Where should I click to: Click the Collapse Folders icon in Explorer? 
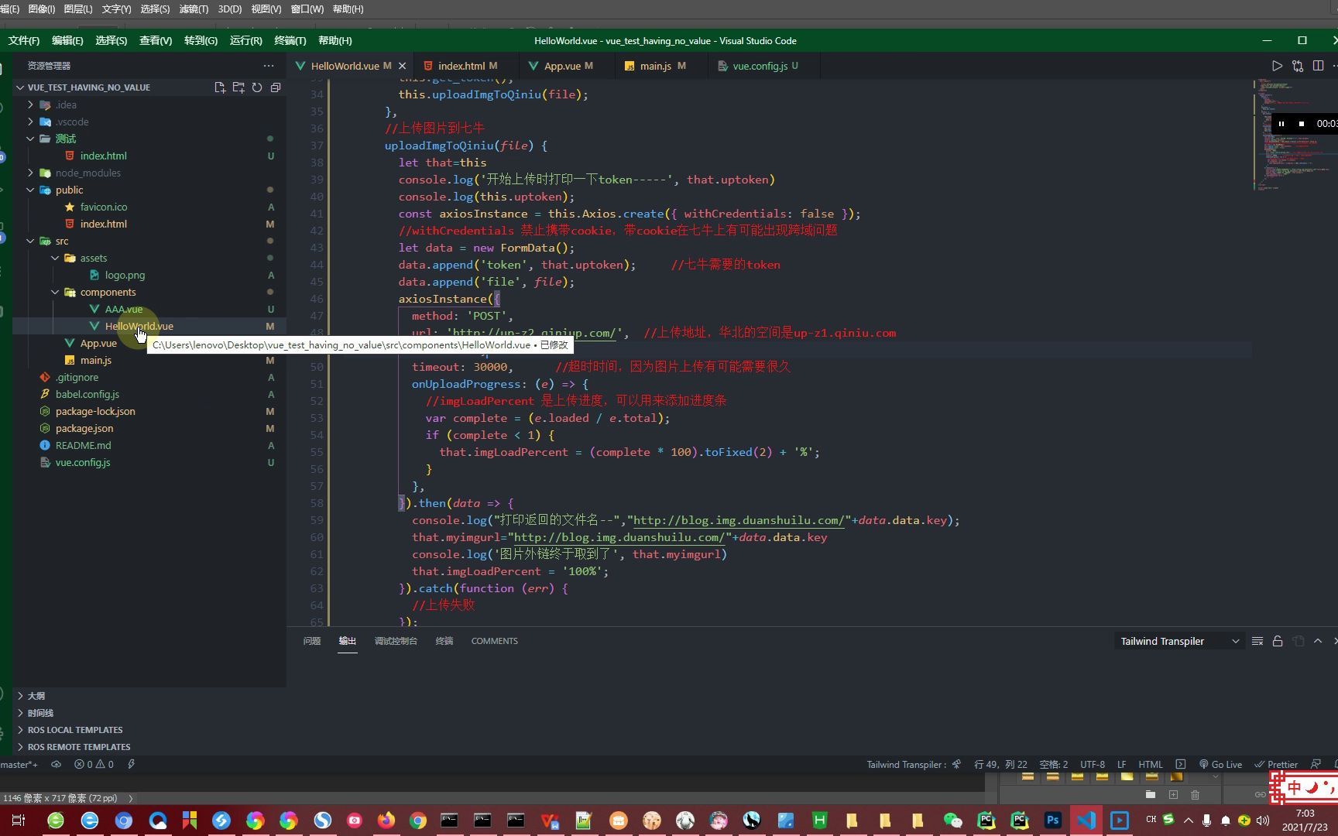276,87
